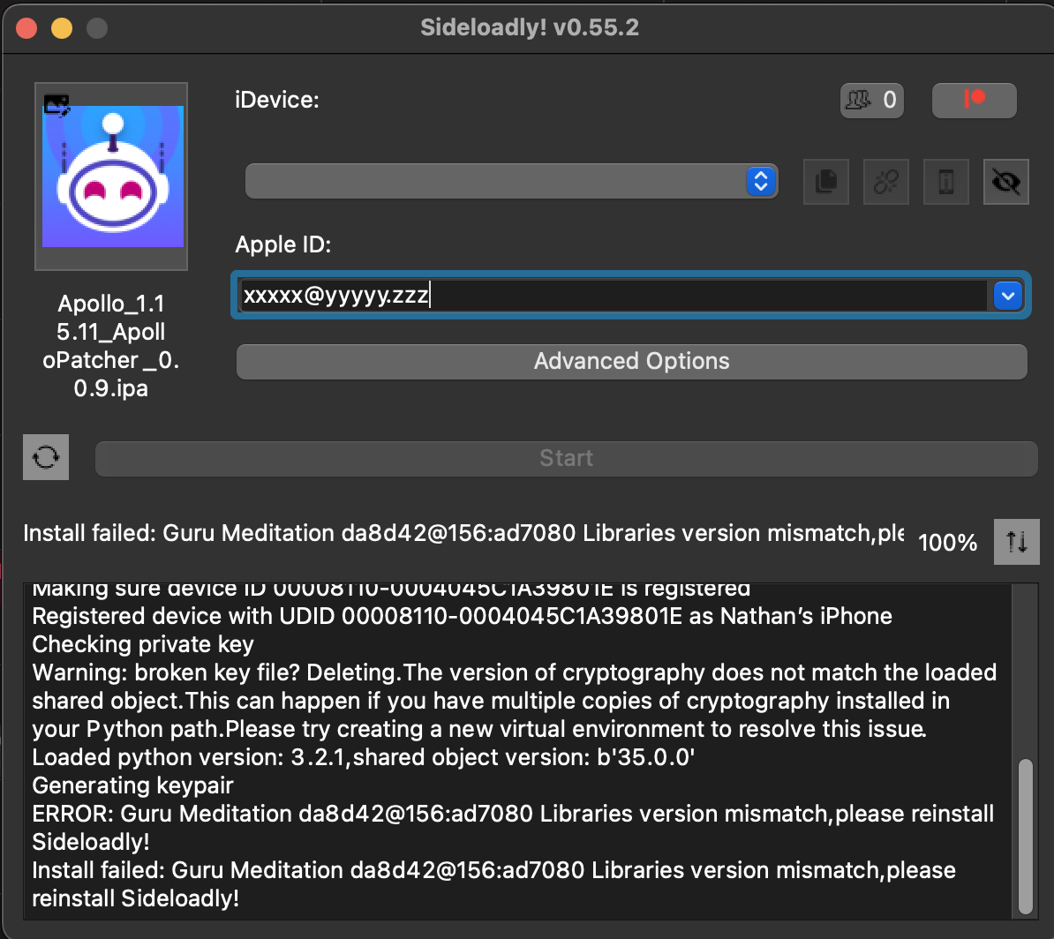Click the Apollo IPA app icon thumbnail
Screen dimensions: 1054x939
(112, 177)
